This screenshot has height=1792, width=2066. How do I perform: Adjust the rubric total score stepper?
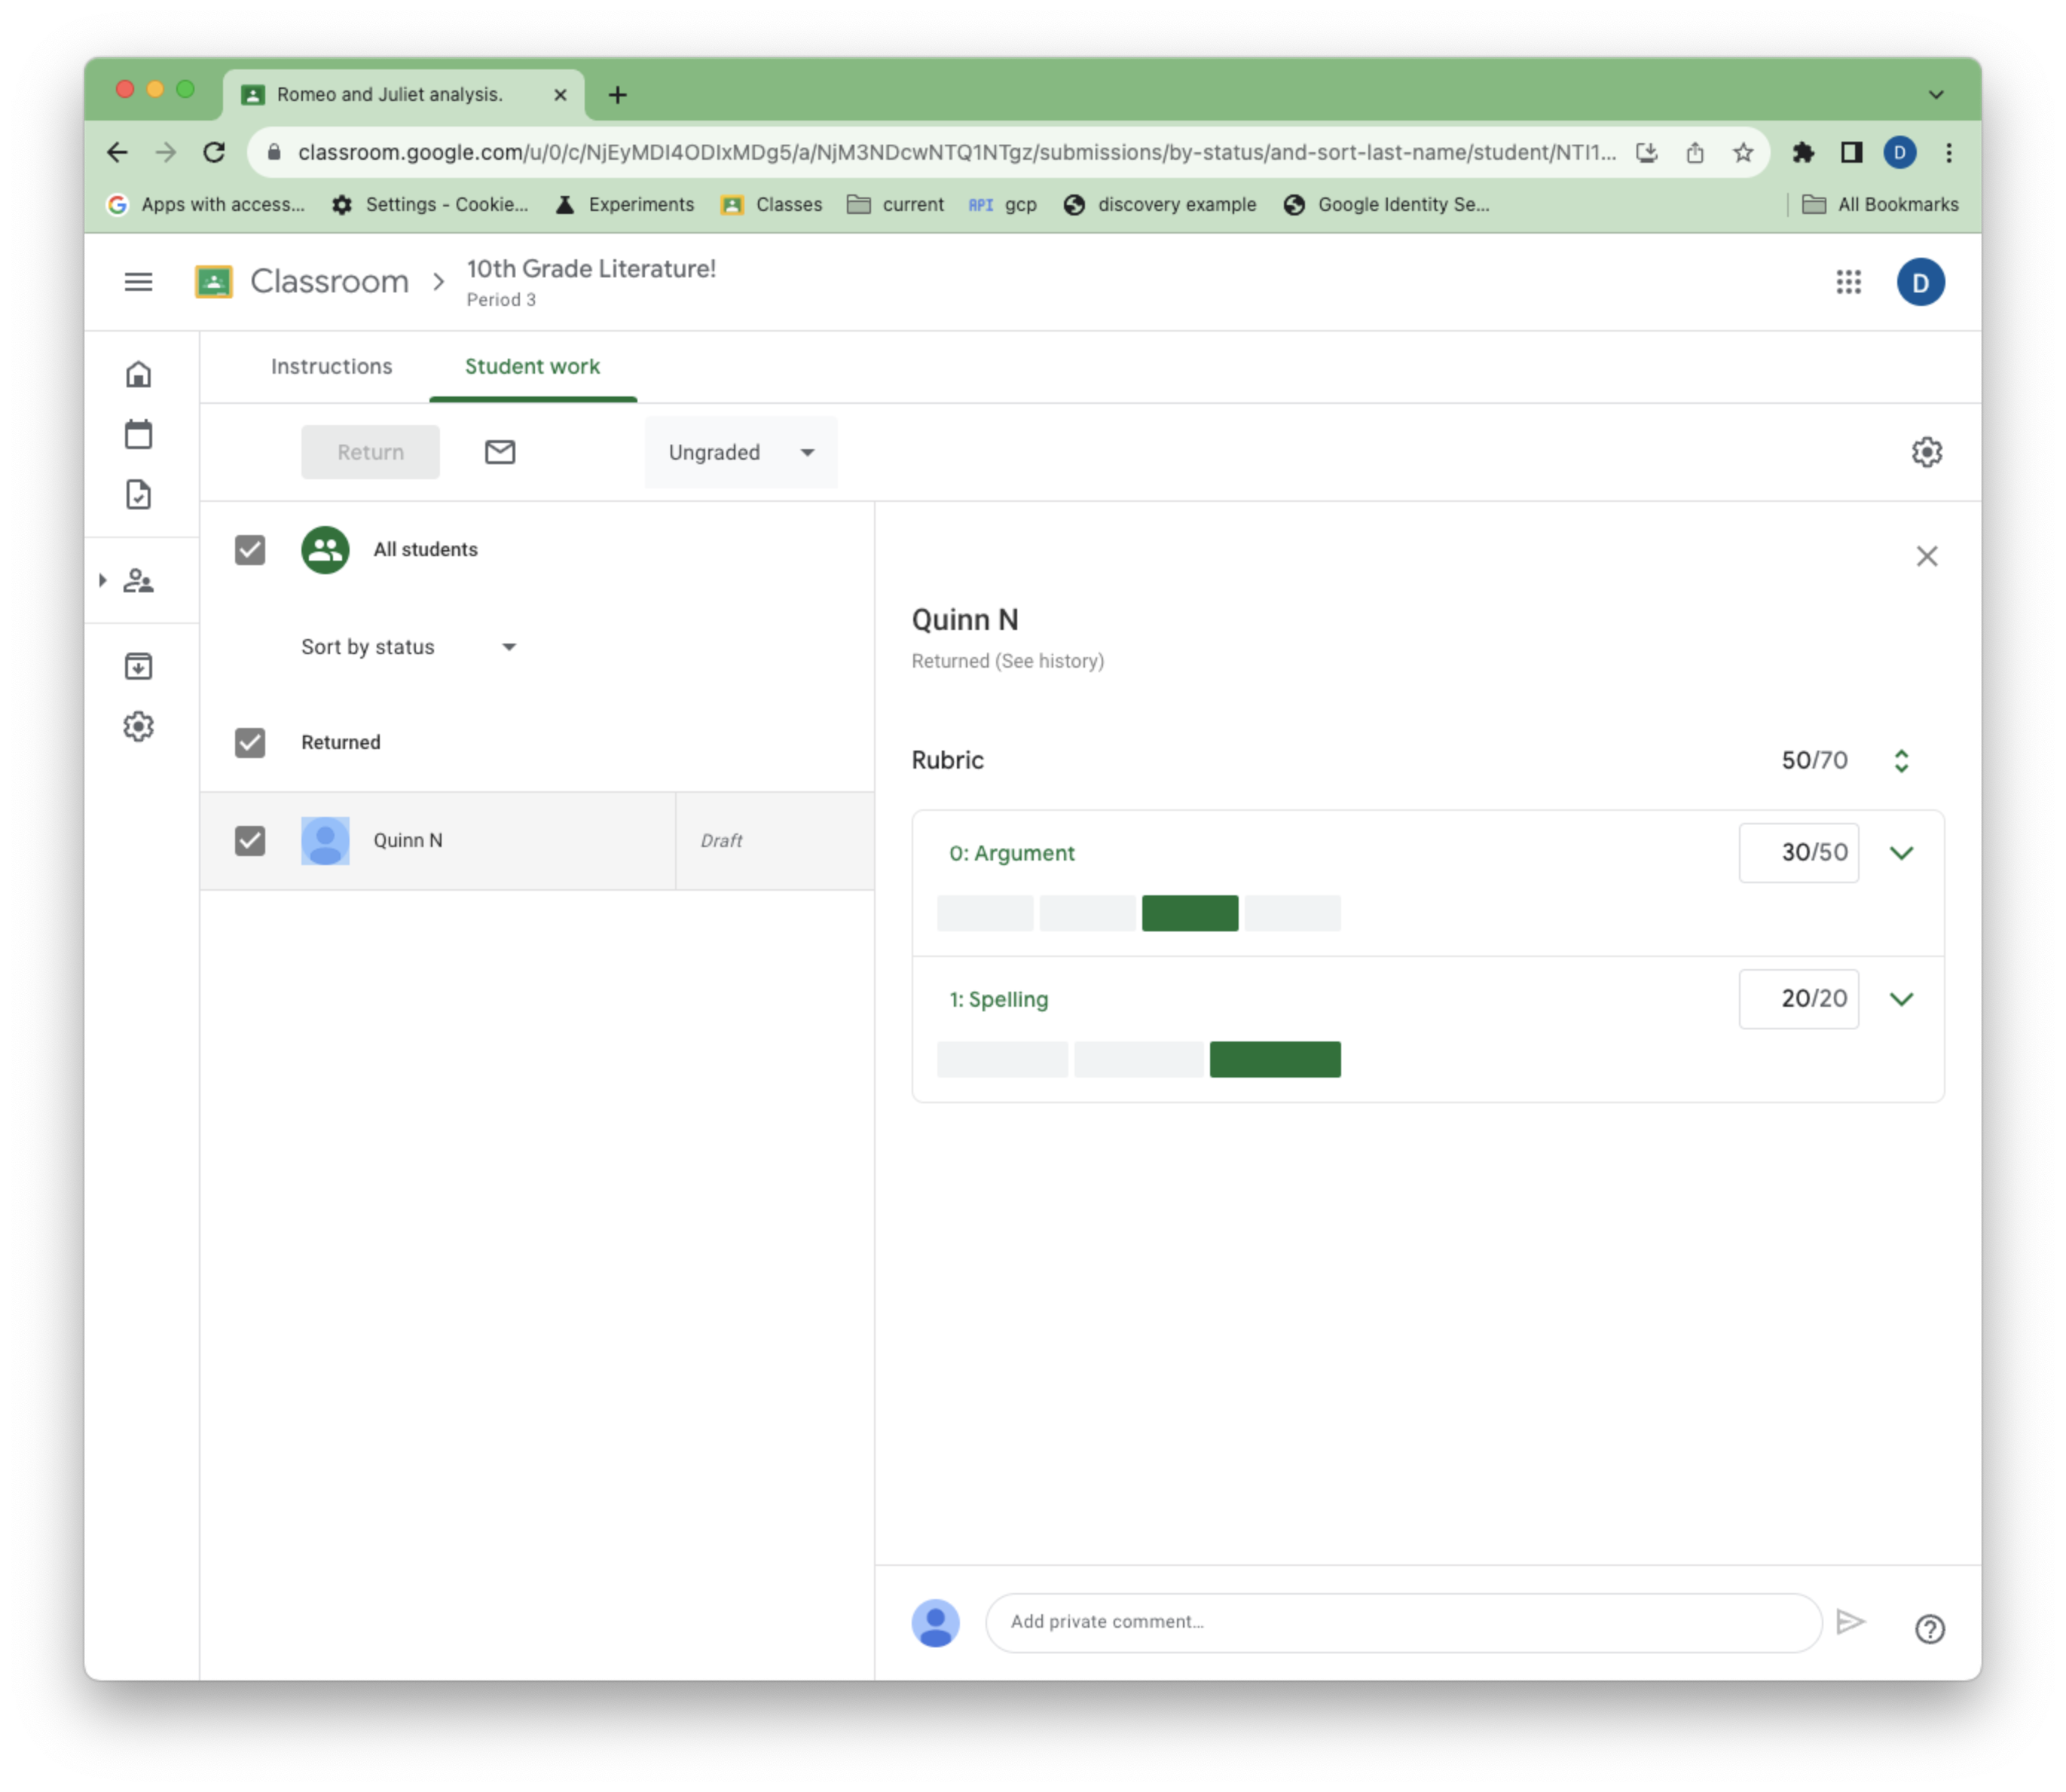[x=1902, y=759]
